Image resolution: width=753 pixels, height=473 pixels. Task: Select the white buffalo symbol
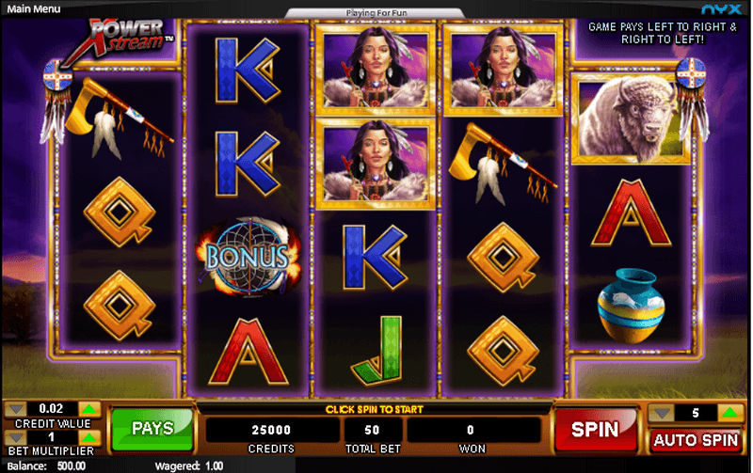(x=631, y=118)
